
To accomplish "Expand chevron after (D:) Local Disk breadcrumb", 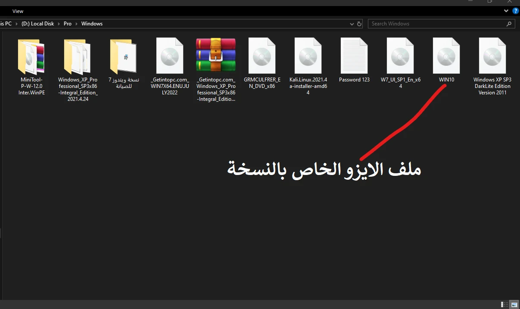I will pos(59,24).
